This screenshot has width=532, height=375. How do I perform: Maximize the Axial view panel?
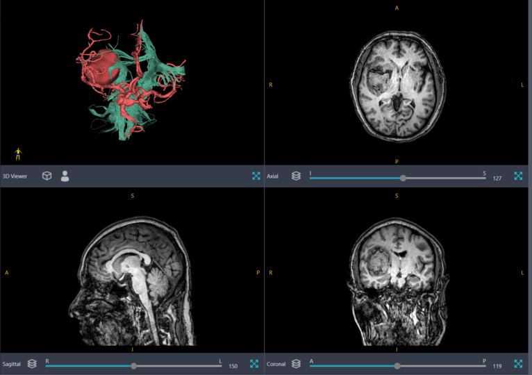pyautogui.click(x=518, y=176)
